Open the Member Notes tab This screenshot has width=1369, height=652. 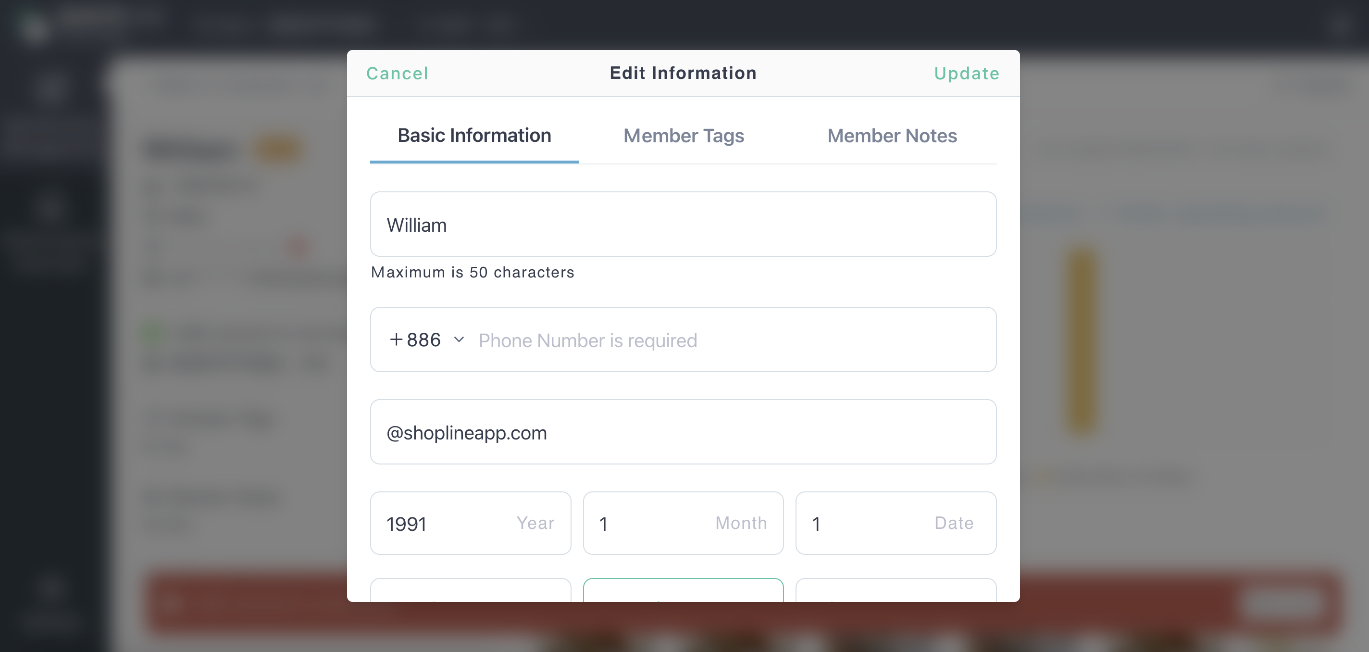click(892, 136)
